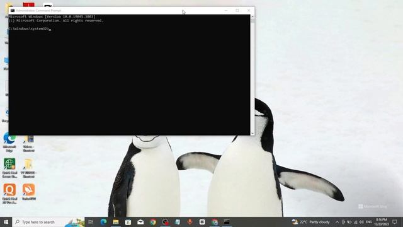
Task: Click the Command Prompt scrollbar down arrow
Action: coord(253,133)
